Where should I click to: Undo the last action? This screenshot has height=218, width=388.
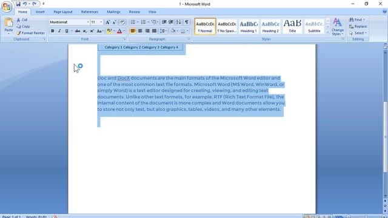25,4
